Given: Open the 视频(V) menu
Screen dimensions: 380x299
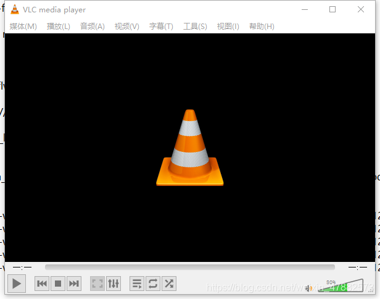Looking at the screenshot, I should (126, 26).
